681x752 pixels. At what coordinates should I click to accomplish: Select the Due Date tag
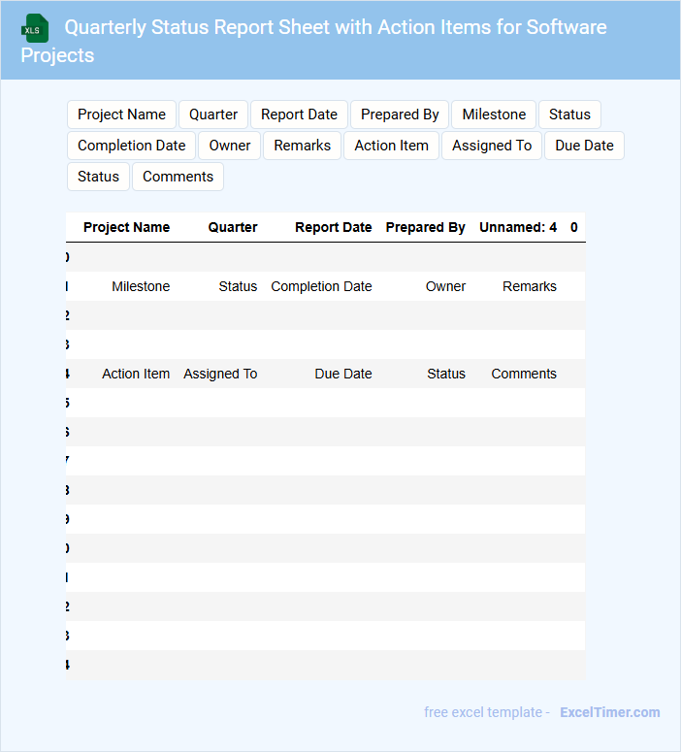(584, 146)
